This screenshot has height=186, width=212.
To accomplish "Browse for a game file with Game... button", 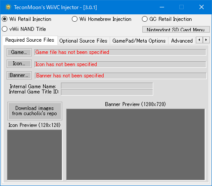I will tap(19, 52).
